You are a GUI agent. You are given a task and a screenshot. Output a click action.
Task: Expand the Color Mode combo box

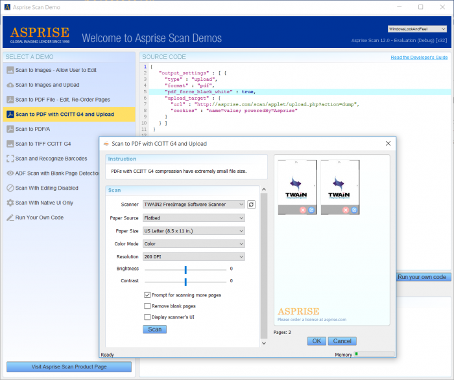click(194, 244)
